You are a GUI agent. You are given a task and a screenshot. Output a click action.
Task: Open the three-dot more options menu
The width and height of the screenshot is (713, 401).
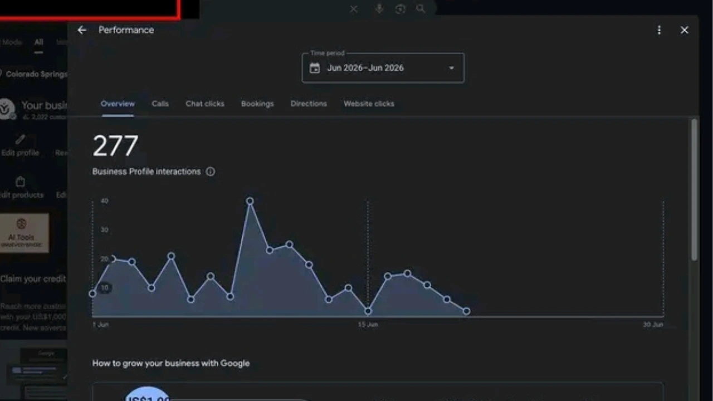[659, 30]
